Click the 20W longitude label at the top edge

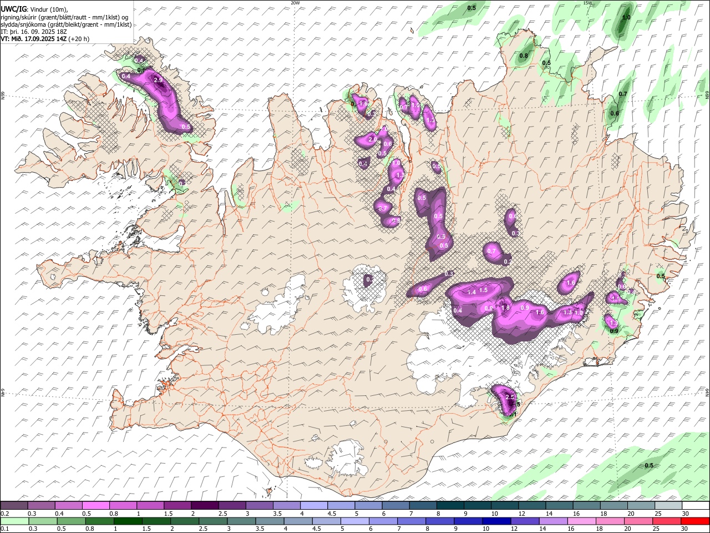point(295,3)
